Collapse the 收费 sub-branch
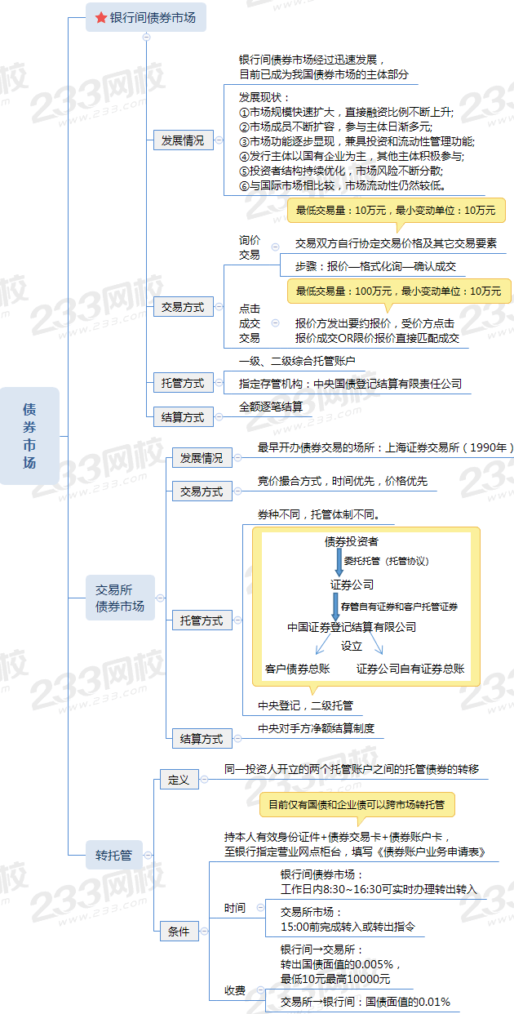 pyautogui.click(x=260, y=990)
